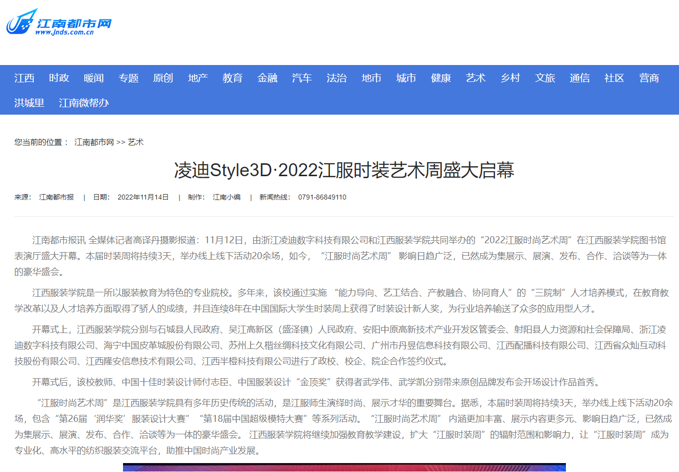
Task: Open the 江西 navigation section
Action: (24, 78)
